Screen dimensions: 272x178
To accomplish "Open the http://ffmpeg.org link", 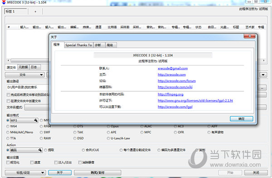I will tap(170, 94).
